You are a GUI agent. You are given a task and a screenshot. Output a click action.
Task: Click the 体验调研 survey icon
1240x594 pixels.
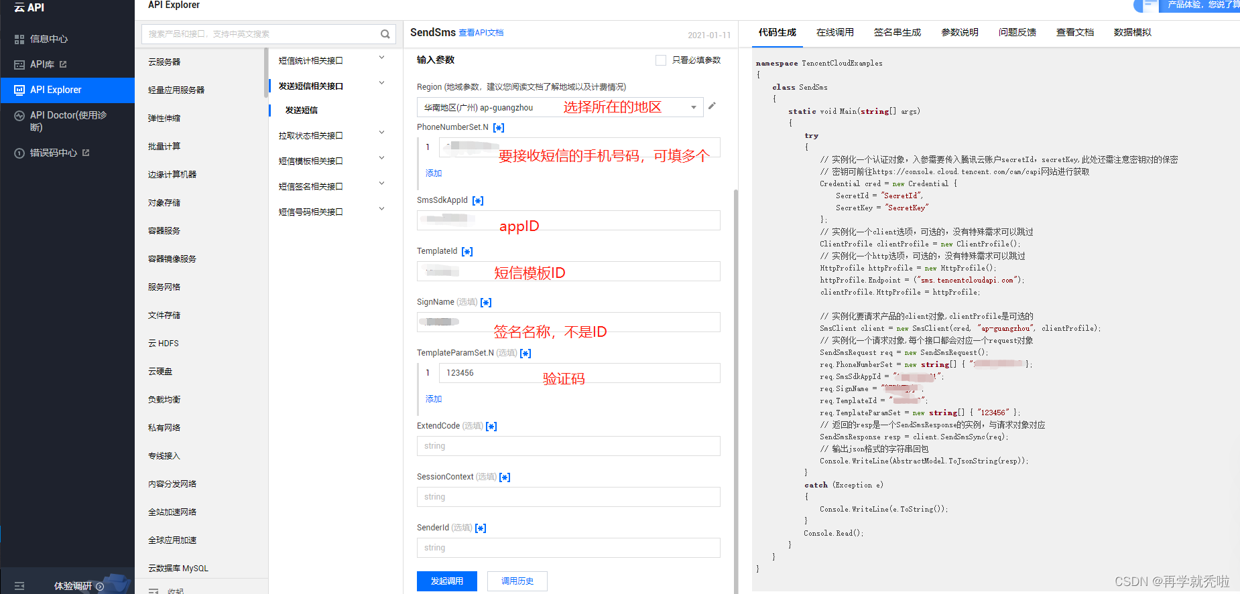(x=100, y=586)
